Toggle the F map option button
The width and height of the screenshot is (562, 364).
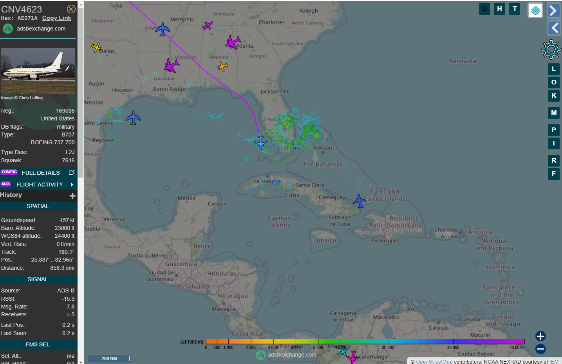[554, 174]
